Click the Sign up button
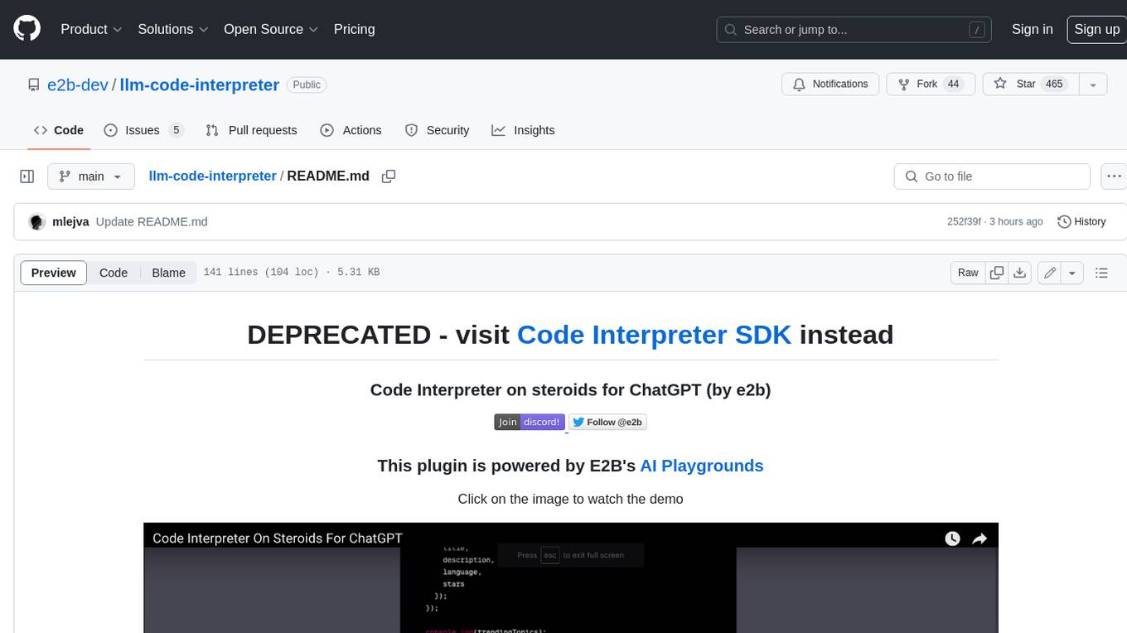 [1096, 29]
